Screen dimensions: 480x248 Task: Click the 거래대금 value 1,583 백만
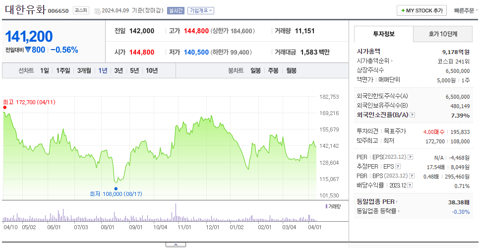[315, 53]
